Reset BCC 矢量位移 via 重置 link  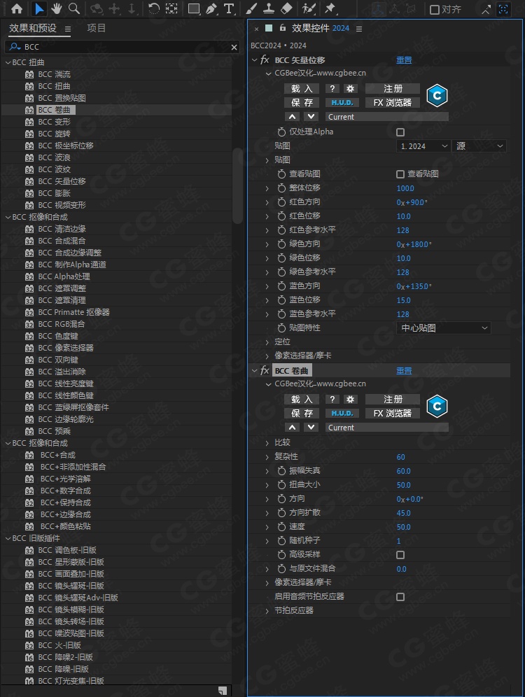point(404,60)
